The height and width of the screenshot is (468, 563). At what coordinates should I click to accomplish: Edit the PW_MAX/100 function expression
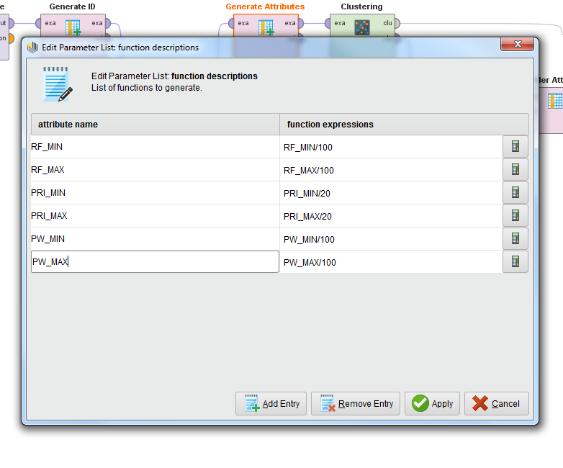(x=391, y=262)
